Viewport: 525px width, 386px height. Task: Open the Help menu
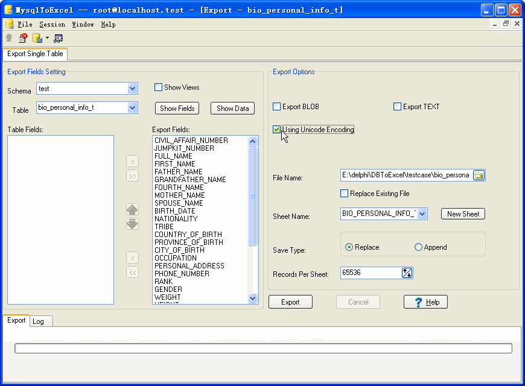(x=109, y=25)
